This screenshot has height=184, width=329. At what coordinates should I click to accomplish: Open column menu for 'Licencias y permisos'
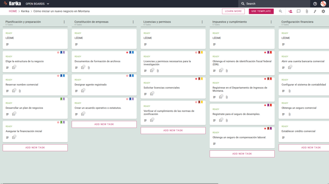click(202, 22)
